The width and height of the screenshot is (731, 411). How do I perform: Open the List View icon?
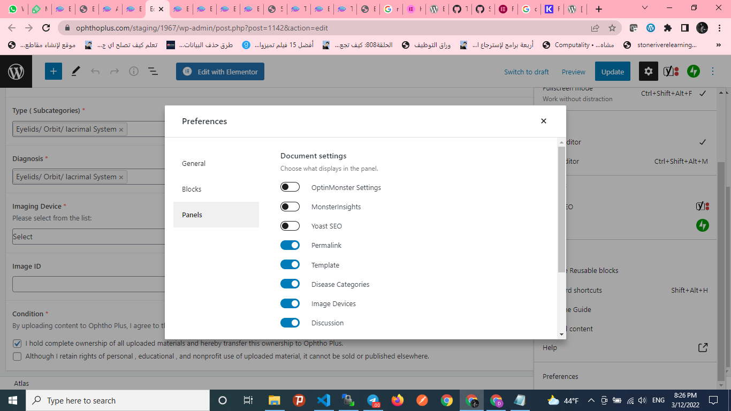point(153,72)
